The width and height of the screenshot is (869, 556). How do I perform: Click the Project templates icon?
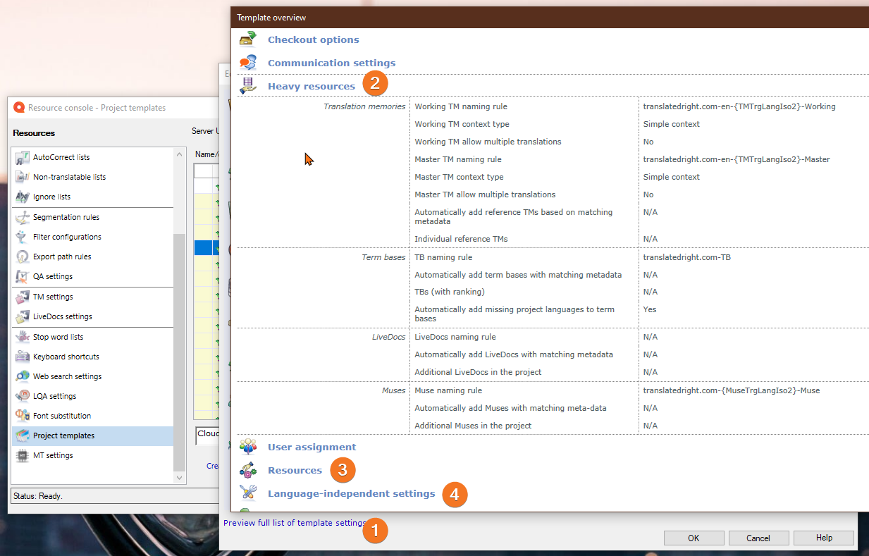(x=23, y=435)
